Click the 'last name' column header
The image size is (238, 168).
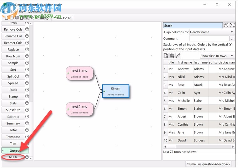click(x=200, y=62)
